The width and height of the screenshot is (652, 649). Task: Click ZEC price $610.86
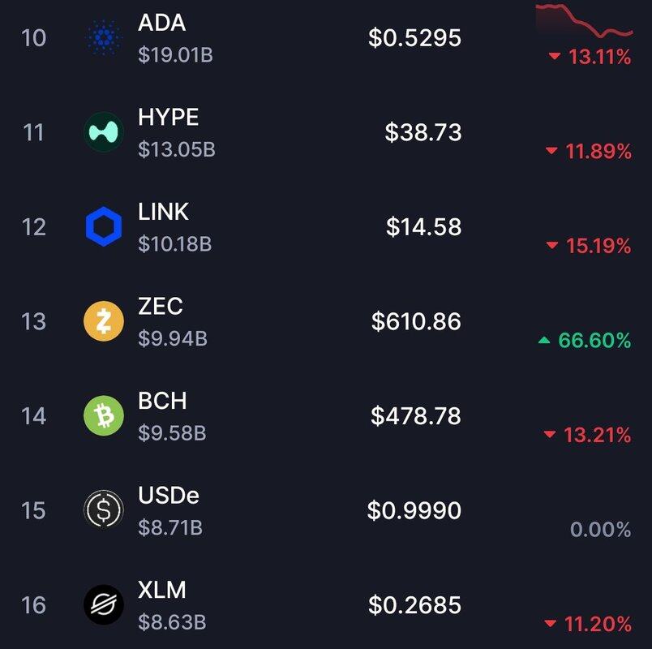(x=416, y=321)
